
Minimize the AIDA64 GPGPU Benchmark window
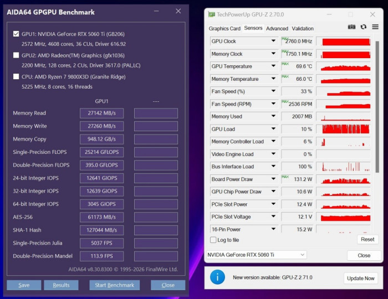click(x=156, y=11)
